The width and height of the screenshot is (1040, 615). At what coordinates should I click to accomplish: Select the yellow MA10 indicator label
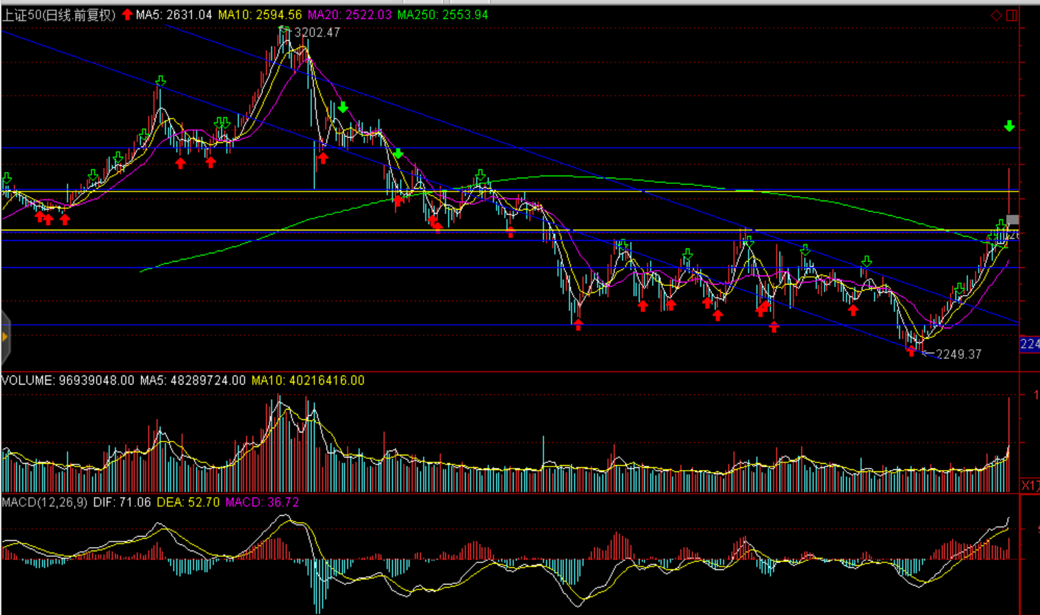click(x=260, y=15)
